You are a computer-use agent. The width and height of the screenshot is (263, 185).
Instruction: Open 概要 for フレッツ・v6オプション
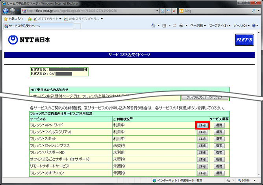pyautogui.click(x=219, y=173)
